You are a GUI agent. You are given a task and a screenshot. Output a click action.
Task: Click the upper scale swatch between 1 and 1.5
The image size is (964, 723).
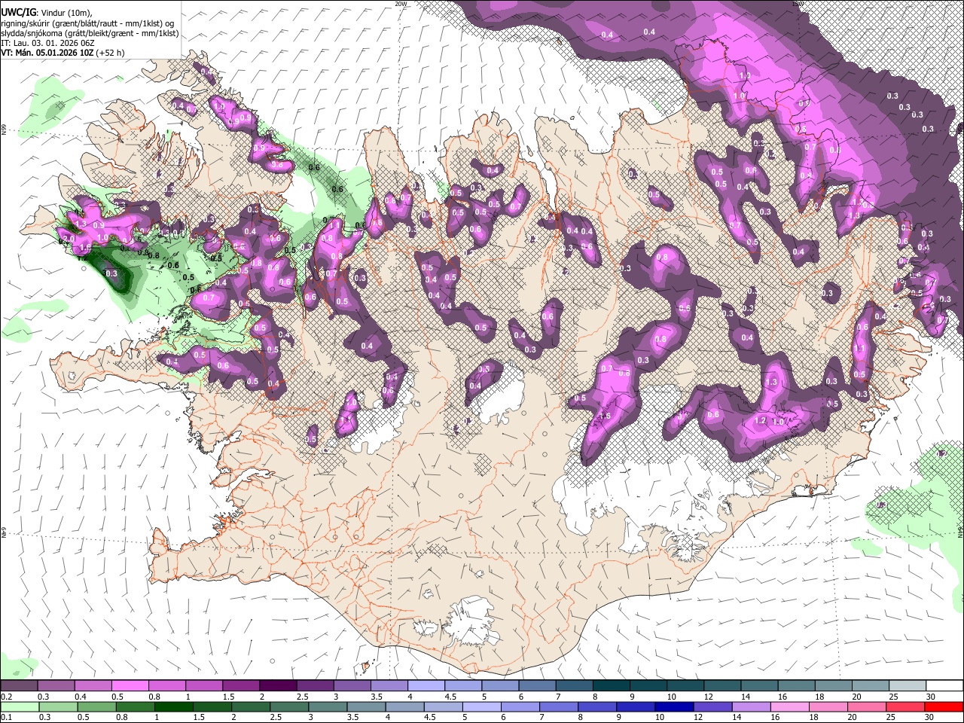click(x=203, y=686)
